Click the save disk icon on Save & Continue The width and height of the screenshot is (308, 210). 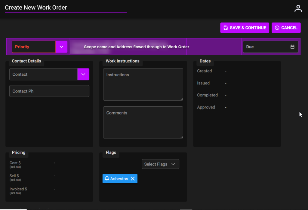click(x=226, y=28)
